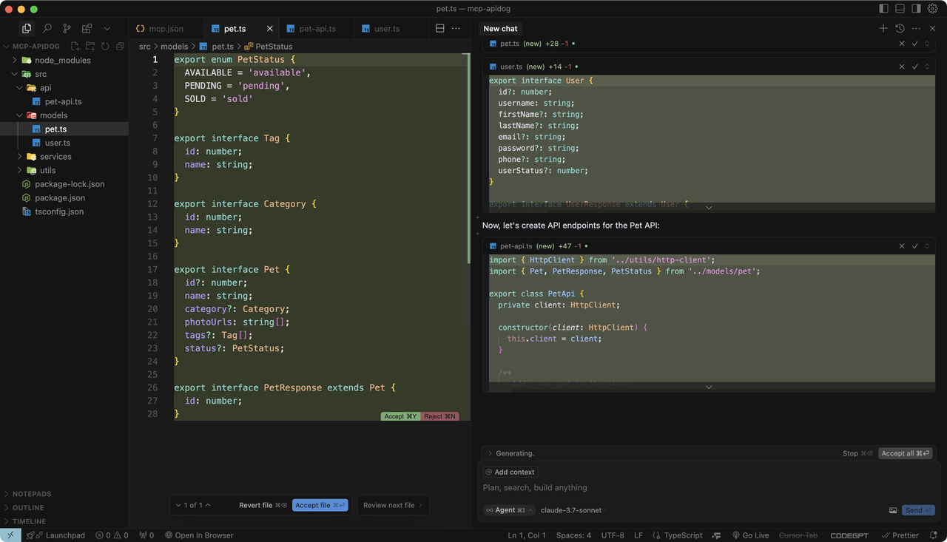Image resolution: width=947 pixels, height=542 pixels.
Task: Split the editor layout
Action: [x=439, y=28]
